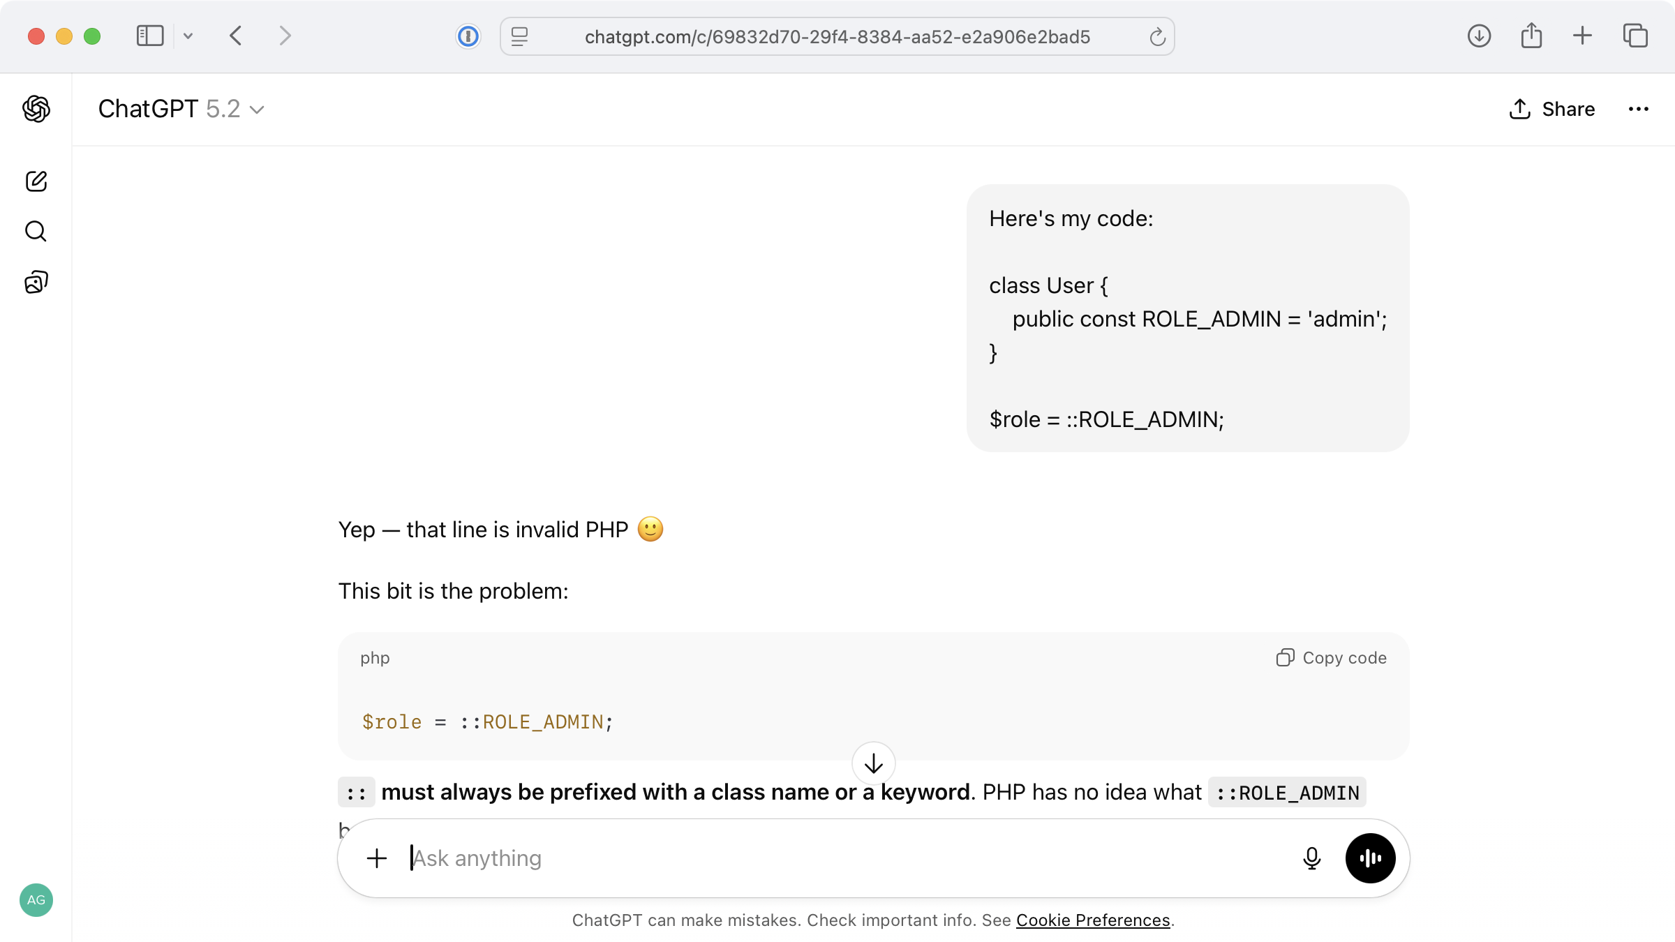Click the microphone dictation icon
The height and width of the screenshot is (942, 1675).
click(1311, 858)
